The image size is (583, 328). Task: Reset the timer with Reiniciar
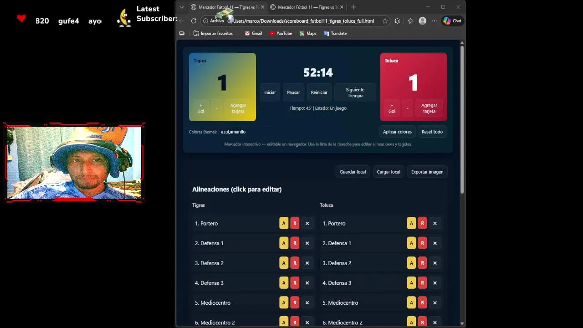(319, 92)
